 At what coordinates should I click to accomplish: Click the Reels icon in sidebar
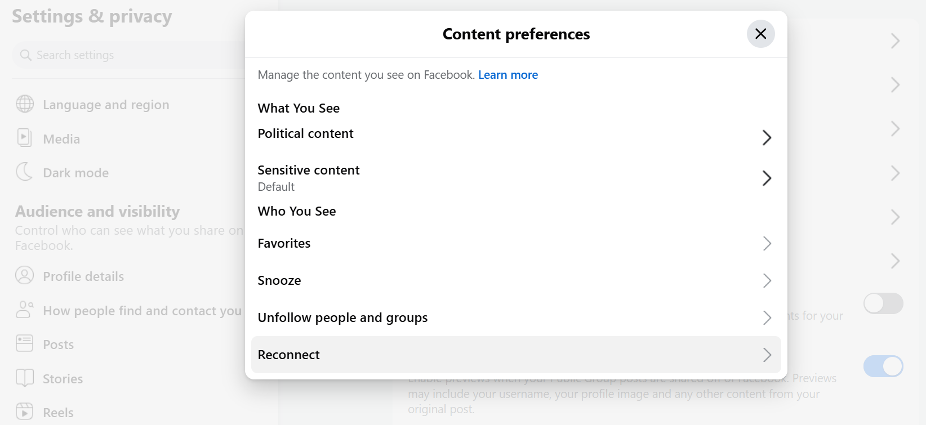[24, 412]
